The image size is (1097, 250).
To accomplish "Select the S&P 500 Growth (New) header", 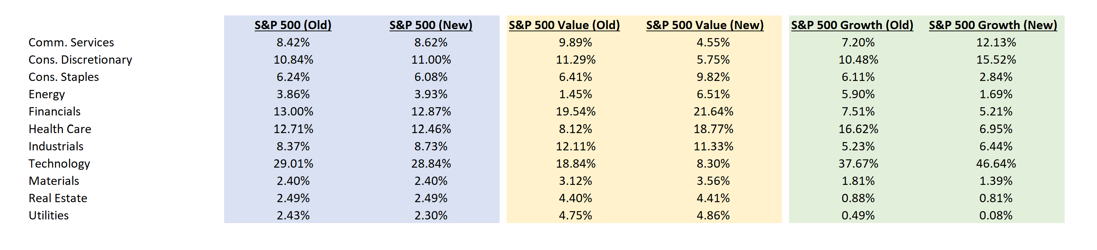I will [993, 25].
